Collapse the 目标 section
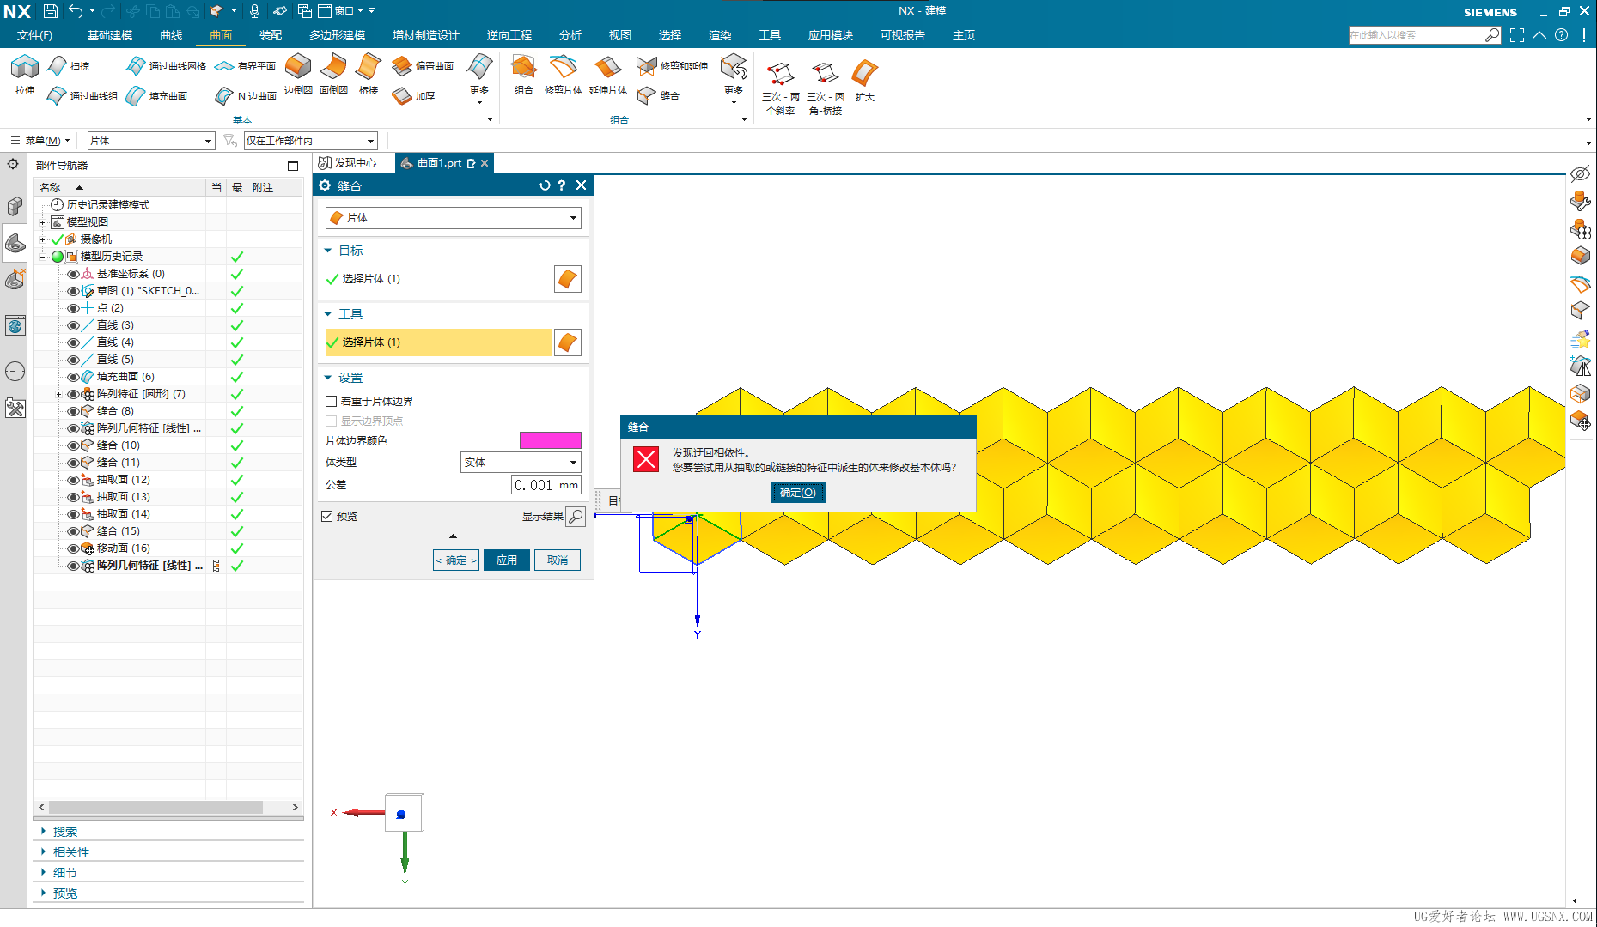Viewport: 1597px width, 927px height. pos(328,251)
